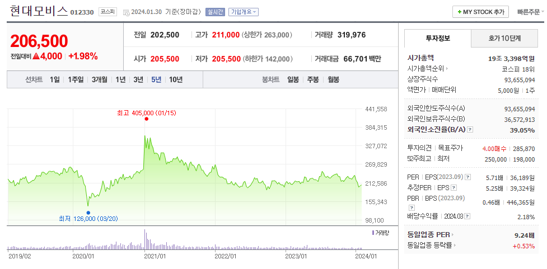This screenshot has height=269, width=547.
Task: Click the calendar icon beside 2024.01.30
Action: point(127,12)
